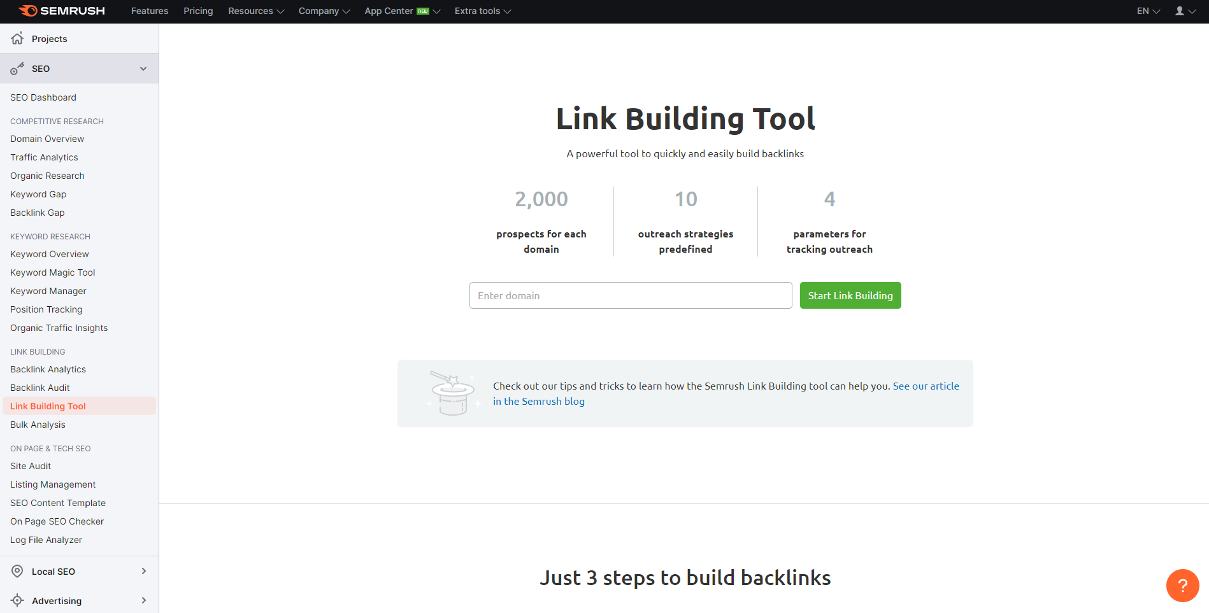Screen dimensions: 1209x613
Task: Click the KEYWORD RESEARCH heading
Action: pos(50,236)
